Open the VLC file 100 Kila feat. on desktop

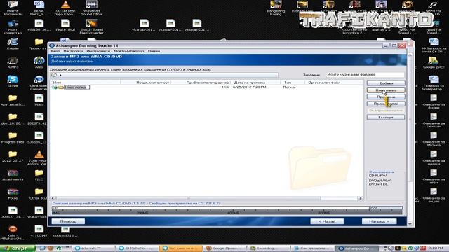pyautogui.click(x=65, y=8)
